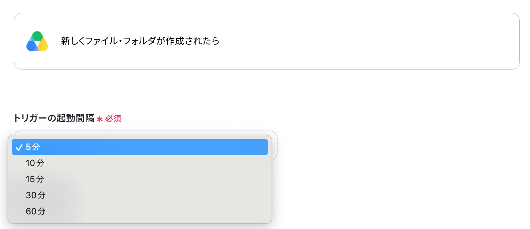
Task: Click the red 必須 required text
Action: tap(113, 119)
